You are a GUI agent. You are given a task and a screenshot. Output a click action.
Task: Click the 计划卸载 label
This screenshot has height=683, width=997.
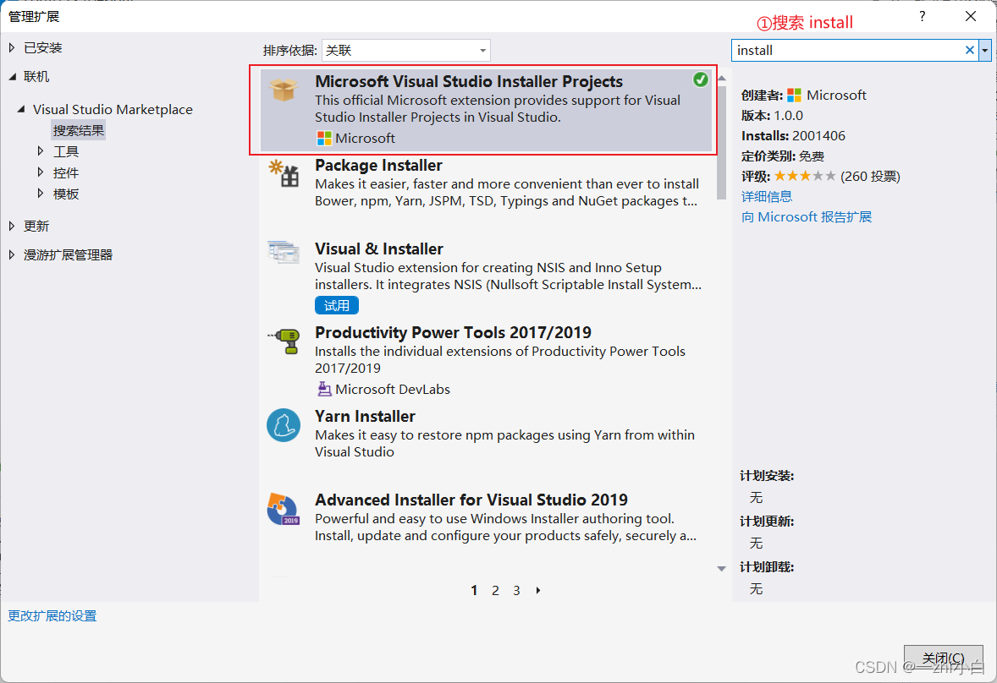tap(767, 567)
